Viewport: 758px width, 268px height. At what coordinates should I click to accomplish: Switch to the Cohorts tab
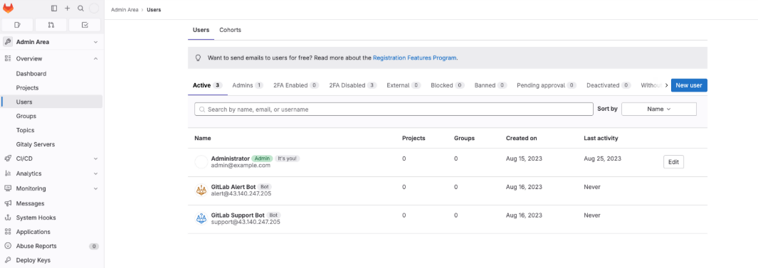tap(230, 30)
